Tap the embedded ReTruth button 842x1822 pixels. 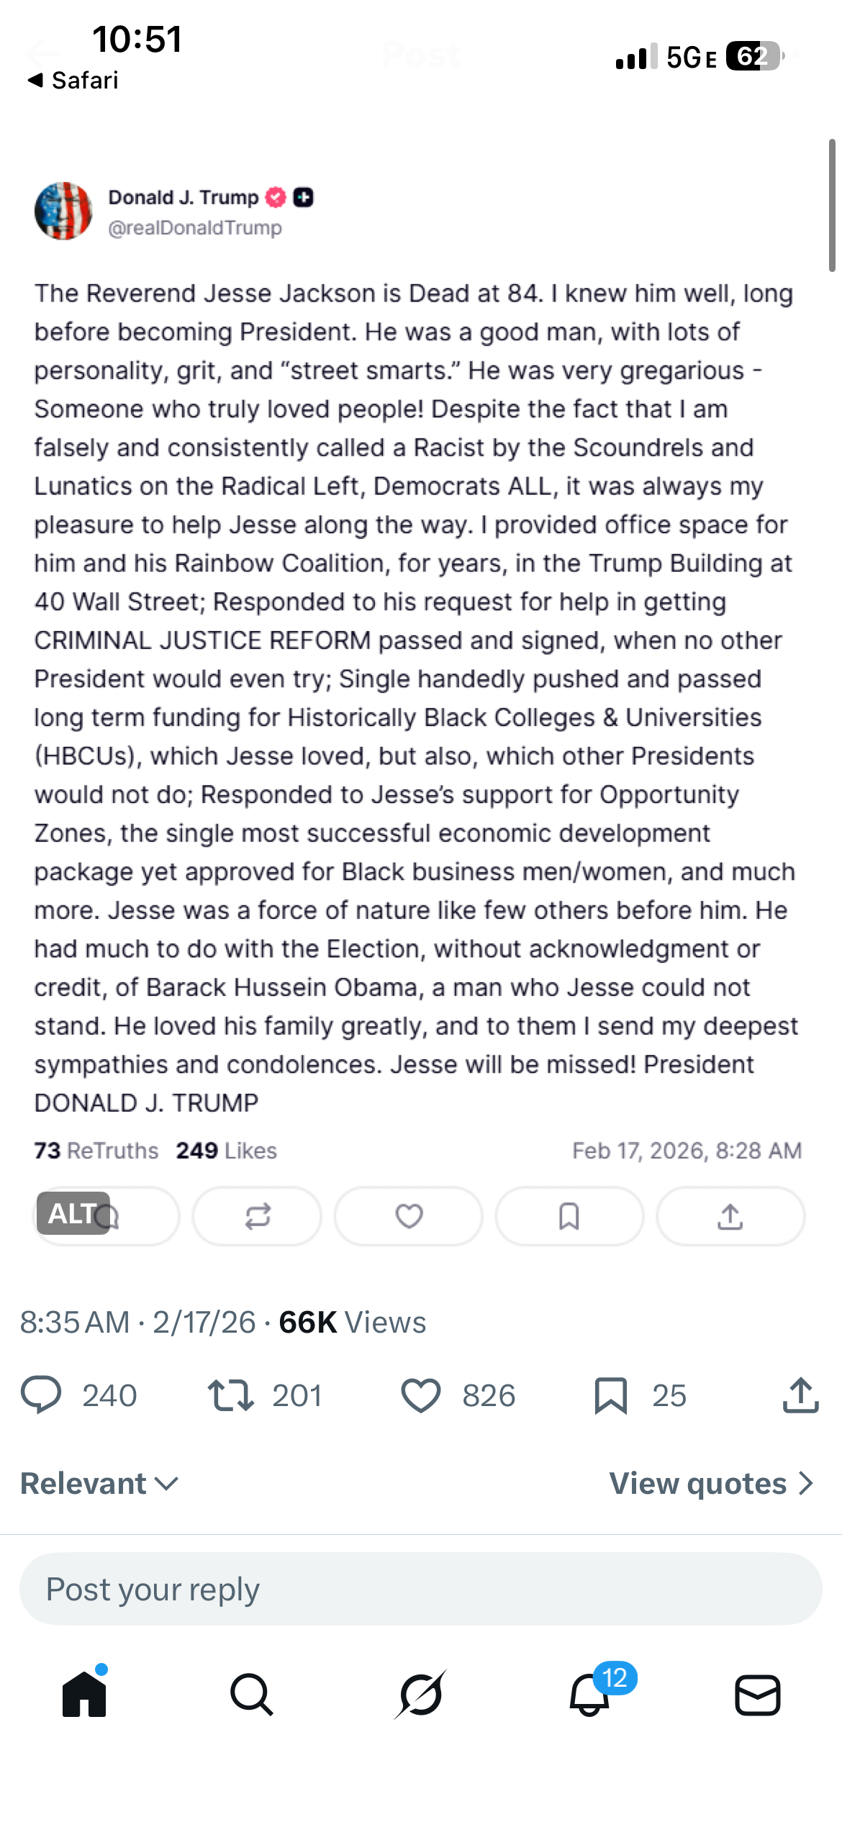(x=257, y=1216)
